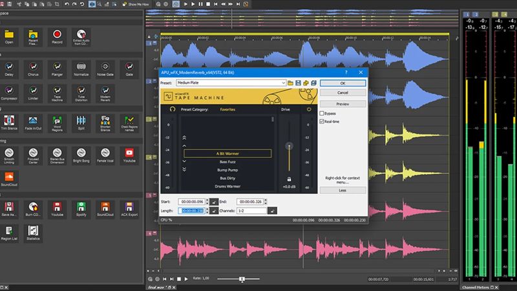This screenshot has width=517, height=291.
Task: Select the Female Vocal mastering preset
Action: tap(105, 156)
